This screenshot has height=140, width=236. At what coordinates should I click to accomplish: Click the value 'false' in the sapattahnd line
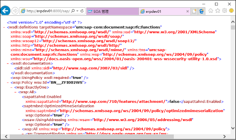click(175, 102)
